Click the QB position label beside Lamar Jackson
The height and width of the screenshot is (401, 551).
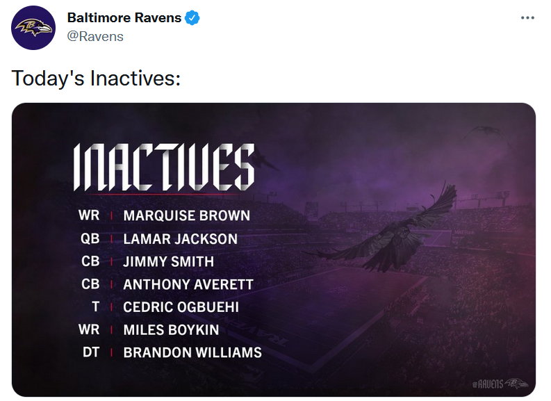click(90, 239)
